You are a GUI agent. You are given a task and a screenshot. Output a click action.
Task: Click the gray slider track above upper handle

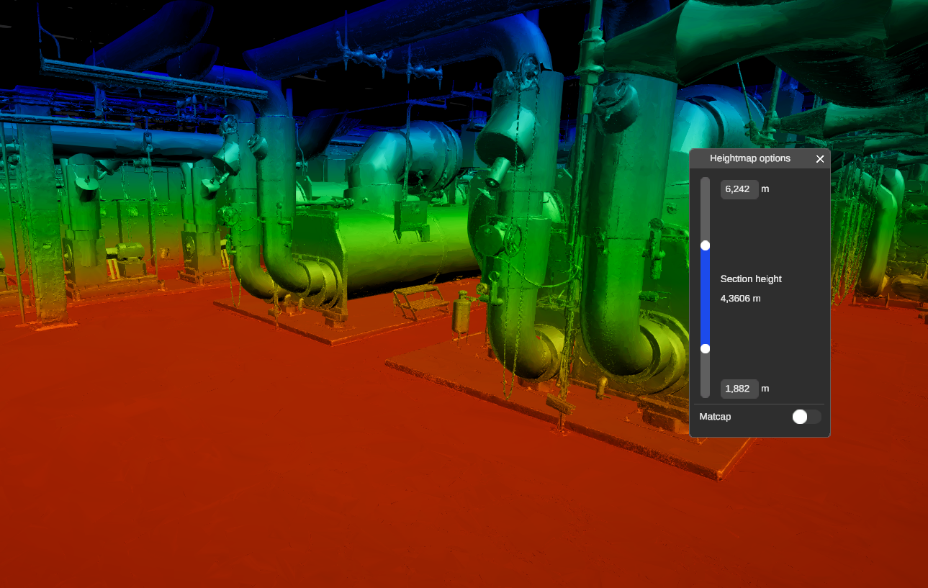click(706, 209)
